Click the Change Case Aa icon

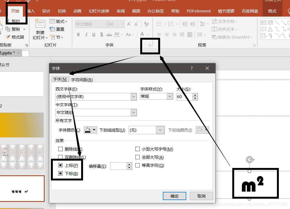click(x=128, y=35)
